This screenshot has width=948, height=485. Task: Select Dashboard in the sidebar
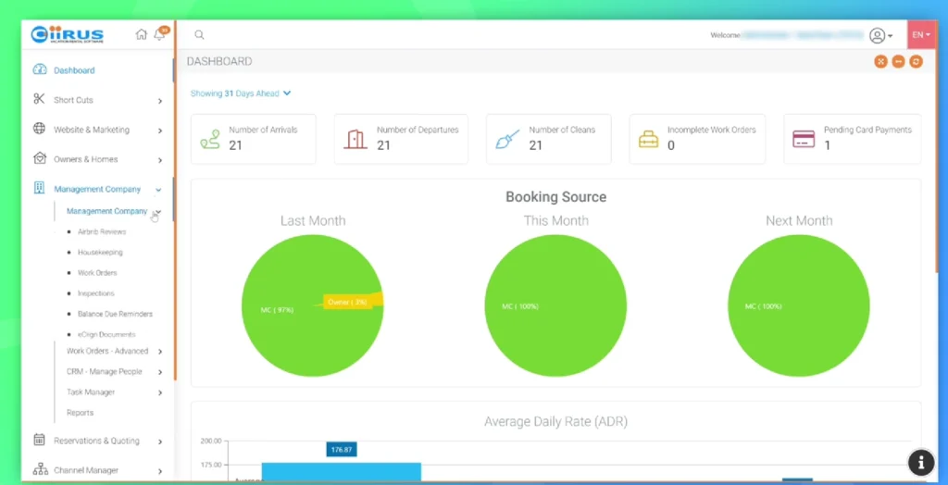click(74, 70)
